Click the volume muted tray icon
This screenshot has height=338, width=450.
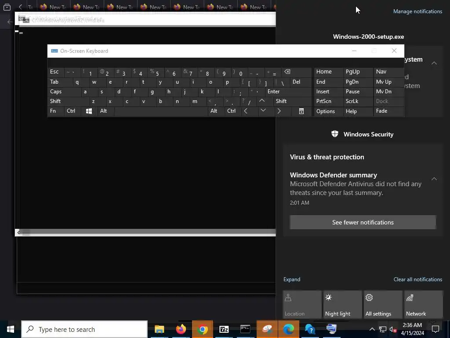(392, 329)
